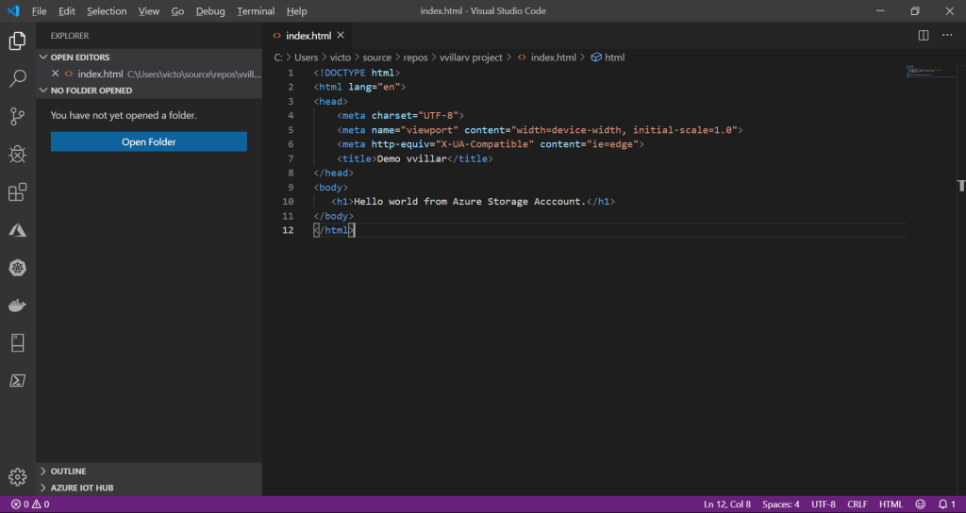
Task: Open the Extensions view icon
Action: pyautogui.click(x=17, y=192)
